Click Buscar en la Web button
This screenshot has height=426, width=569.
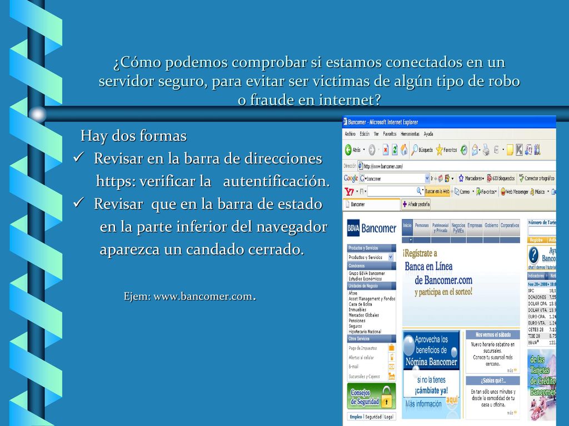[x=437, y=191]
